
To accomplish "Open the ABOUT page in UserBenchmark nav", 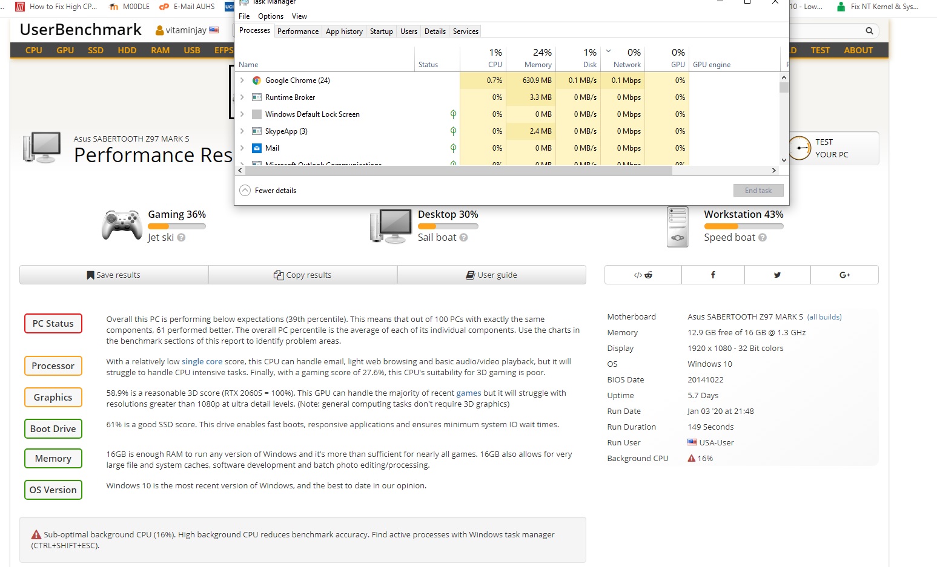I will coord(858,50).
